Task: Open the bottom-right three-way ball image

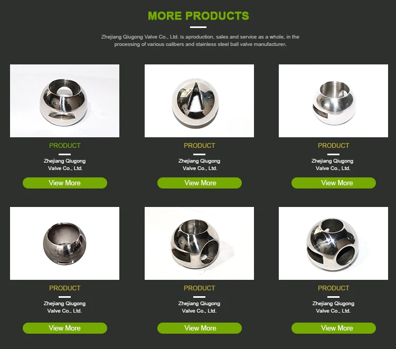Action: pos(333,243)
